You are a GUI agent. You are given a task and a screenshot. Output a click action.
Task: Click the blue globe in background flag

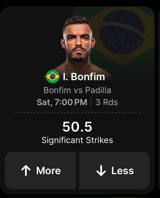click(x=122, y=32)
